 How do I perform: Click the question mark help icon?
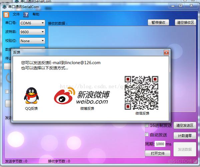(26, 15)
